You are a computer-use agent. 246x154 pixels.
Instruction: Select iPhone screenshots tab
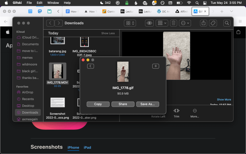point(73,147)
